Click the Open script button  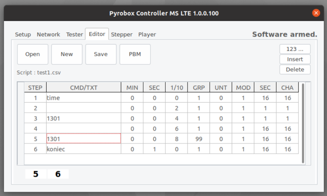pos(32,54)
